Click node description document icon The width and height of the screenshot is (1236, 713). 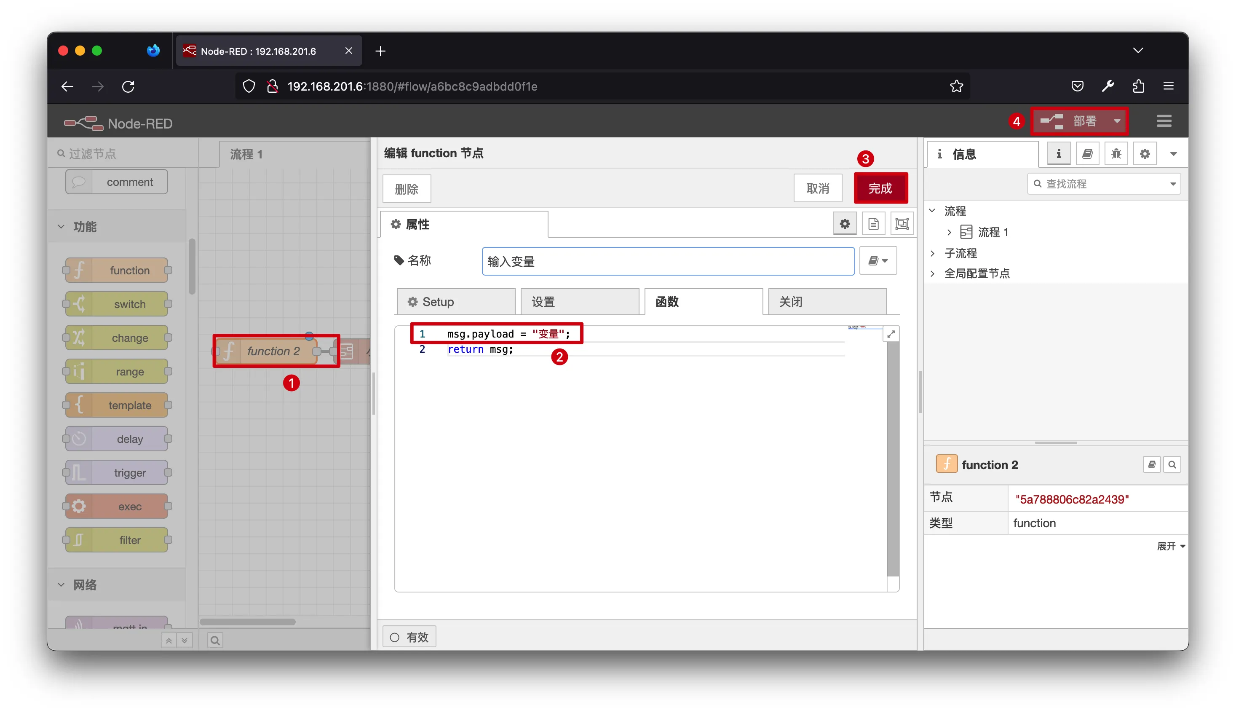(x=873, y=224)
